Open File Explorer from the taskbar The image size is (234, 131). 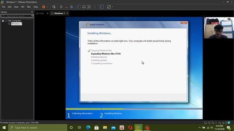pos(105,128)
